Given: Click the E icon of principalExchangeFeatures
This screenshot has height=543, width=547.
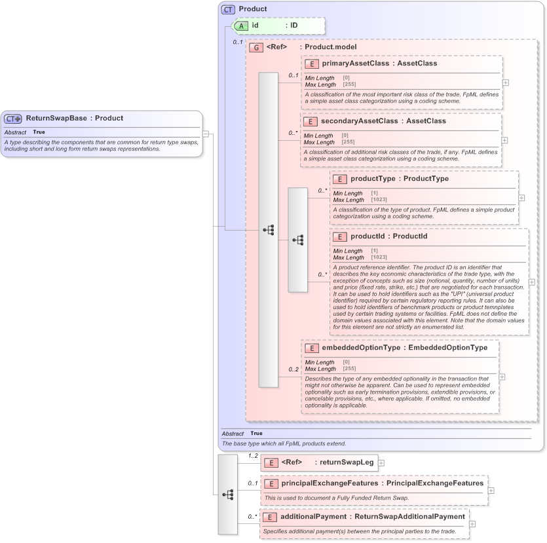Looking at the screenshot, I should click(271, 483).
